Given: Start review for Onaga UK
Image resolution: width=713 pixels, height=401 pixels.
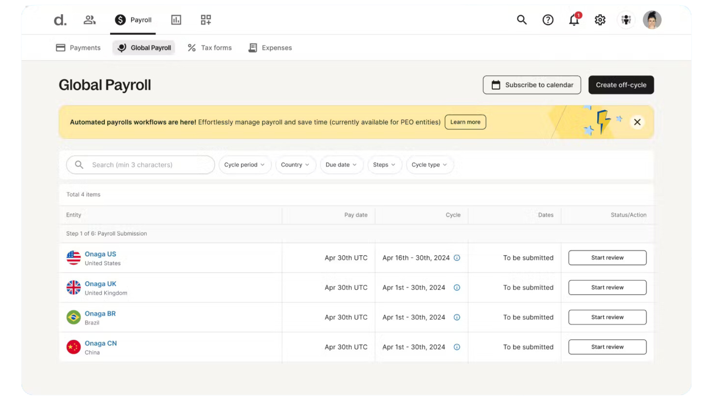Looking at the screenshot, I should pyautogui.click(x=607, y=287).
